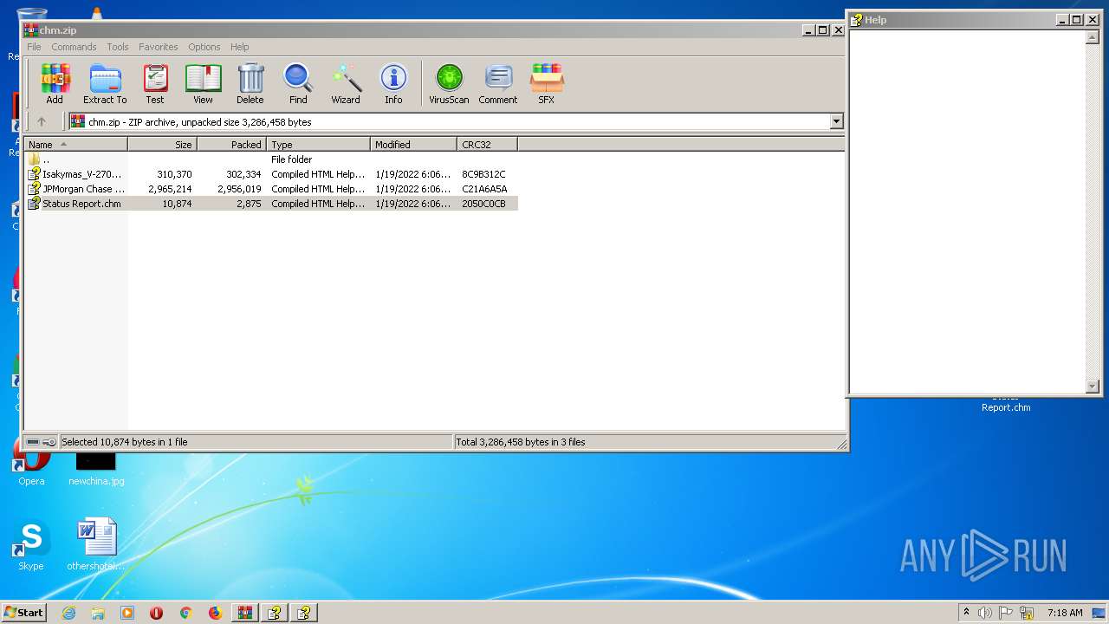Click the 'Selected 10,874 bytes' status text
The image size is (1109, 624).
[x=124, y=442]
